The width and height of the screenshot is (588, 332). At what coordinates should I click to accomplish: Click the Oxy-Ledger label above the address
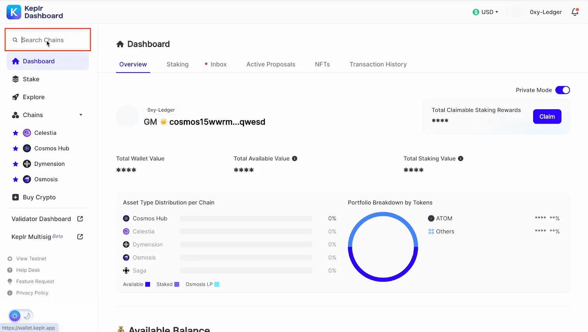[x=161, y=110]
